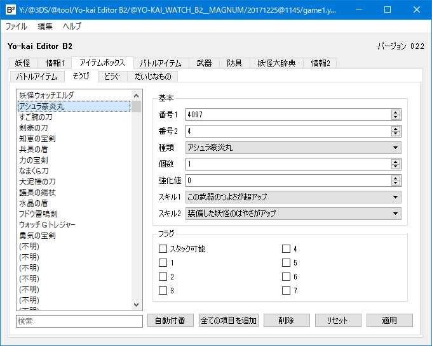
Task: Switch to the 情報2 tab
Action: (320, 63)
